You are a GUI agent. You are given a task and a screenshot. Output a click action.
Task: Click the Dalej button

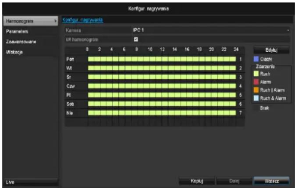pos(234,181)
